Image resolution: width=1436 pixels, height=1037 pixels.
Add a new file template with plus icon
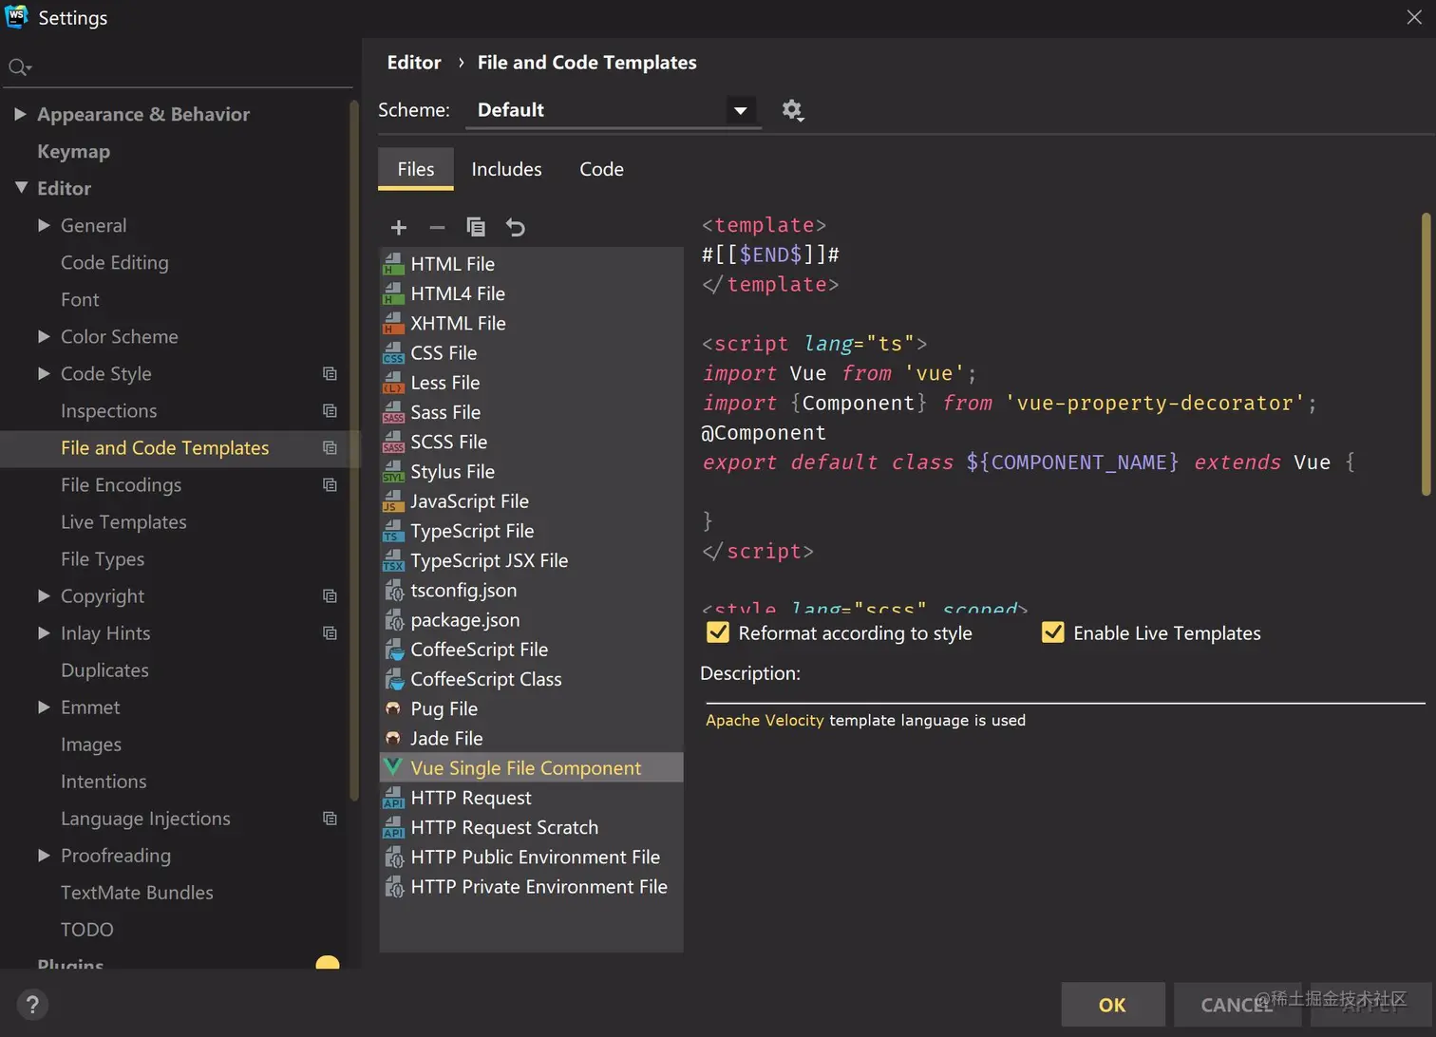(x=399, y=227)
